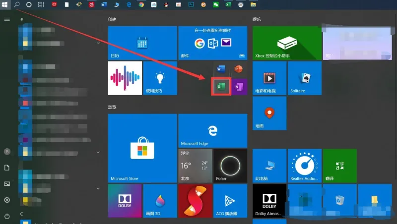Open the Excel tile in the Office group
The image size is (397, 224).
pos(221,87)
